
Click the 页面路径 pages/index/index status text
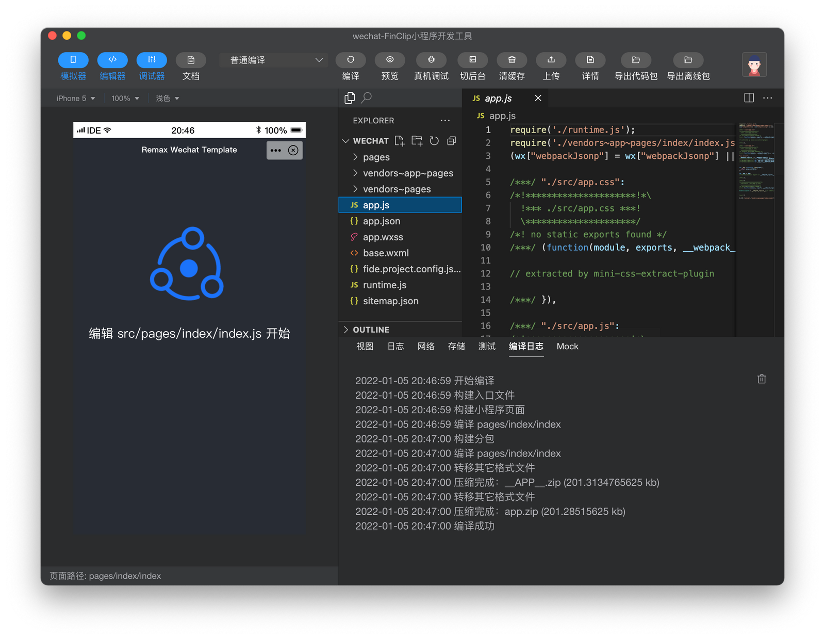pyautogui.click(x=105, y=576)
